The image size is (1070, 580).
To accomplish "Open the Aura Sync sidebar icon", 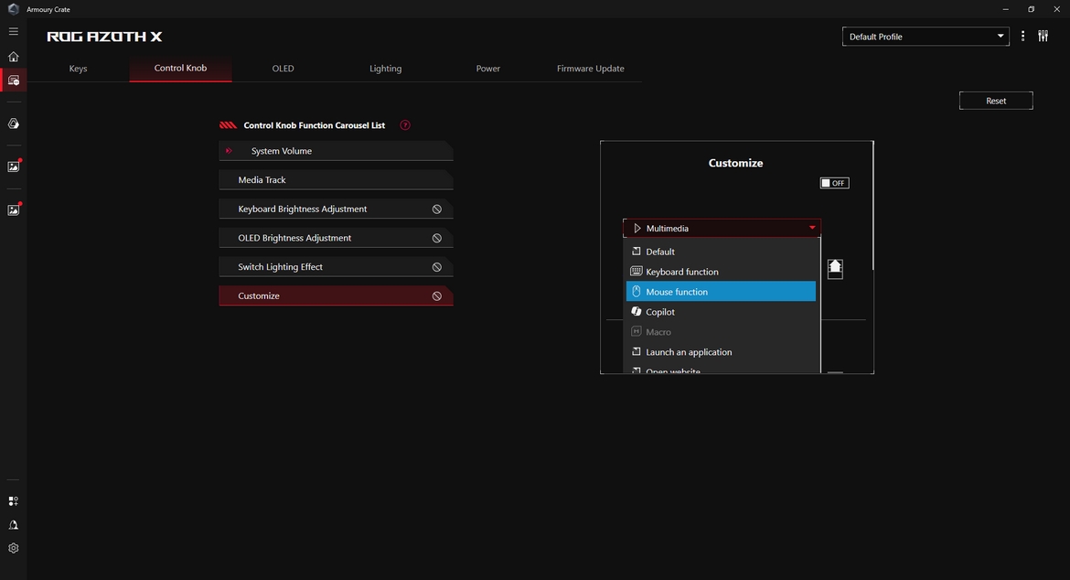I will [13, 124].
